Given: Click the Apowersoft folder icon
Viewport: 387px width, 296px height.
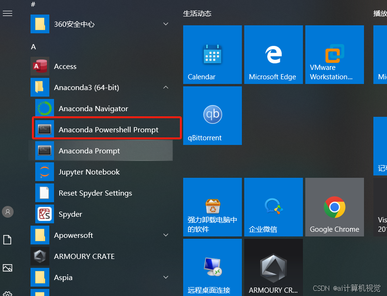Looking at the screenshot, I should pos(40,235).
